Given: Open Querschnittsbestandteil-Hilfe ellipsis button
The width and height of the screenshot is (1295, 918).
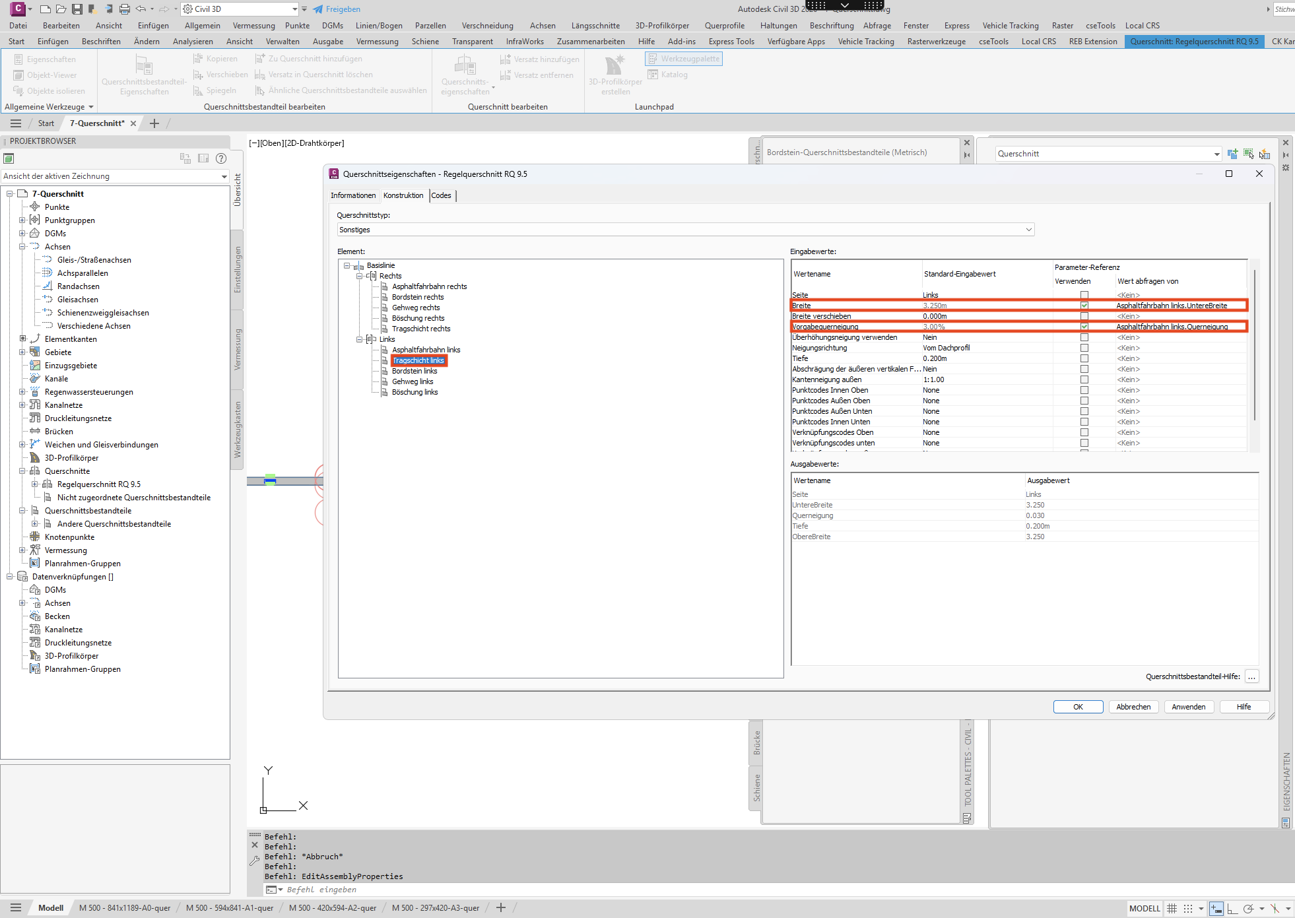Looking at the screenshot, I should [1251, 676].
